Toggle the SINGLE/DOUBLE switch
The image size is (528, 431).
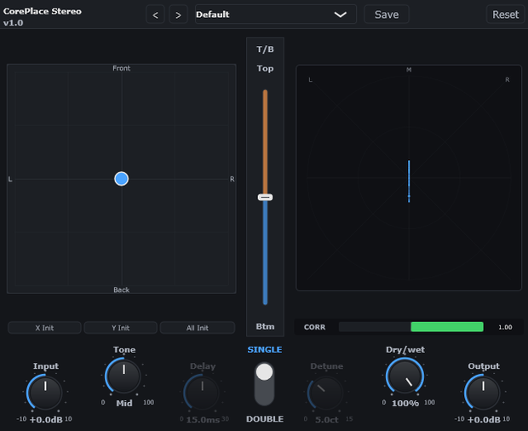(264, 384)
